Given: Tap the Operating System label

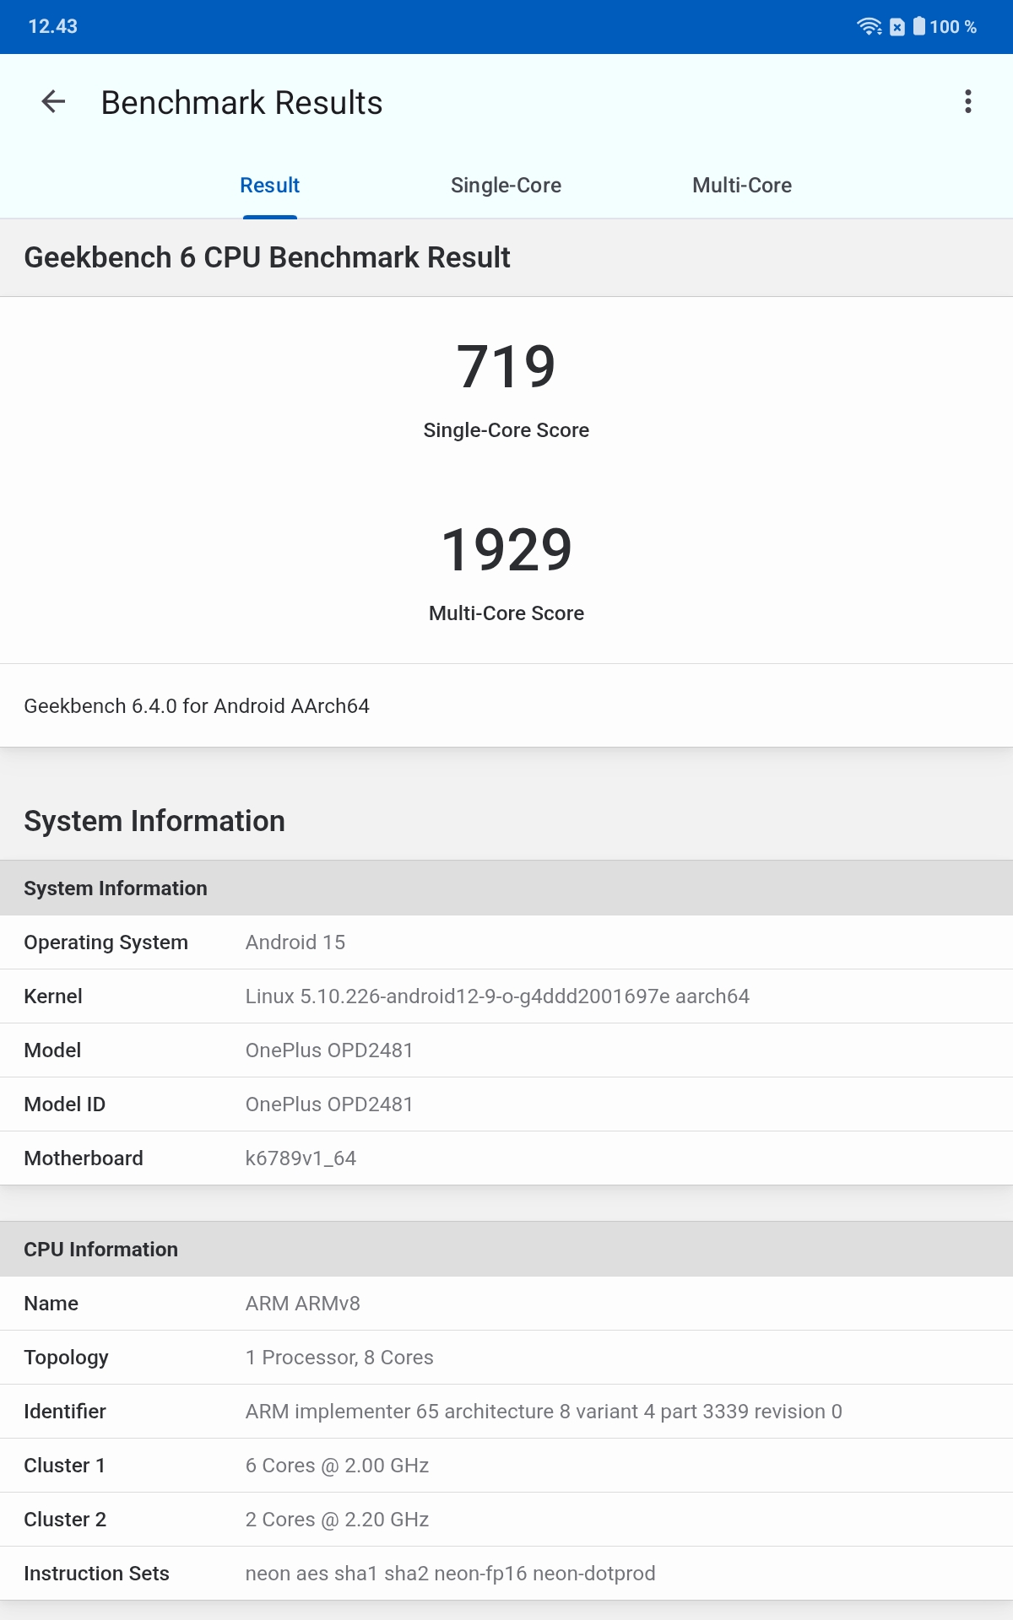Looking at the screenshot, I should [106, 942].
